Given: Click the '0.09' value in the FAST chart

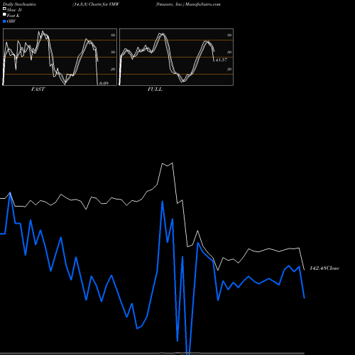Looking at the screenshot, I should [x=104, y=83].
